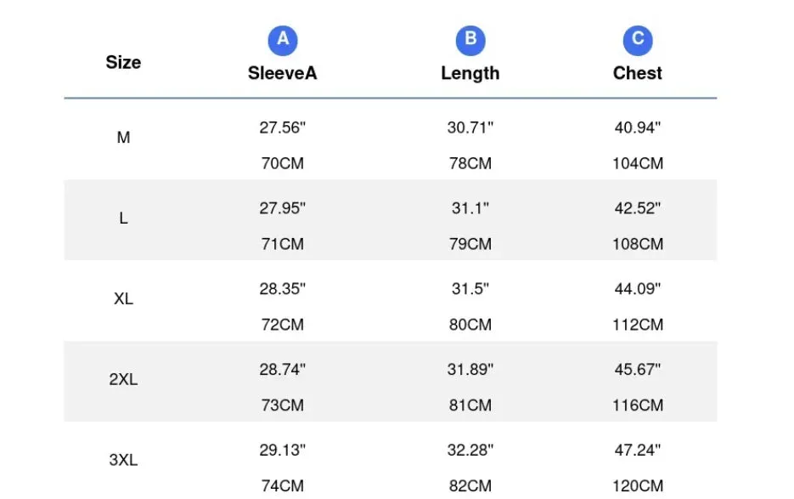Select the Chest column header
794x499 pixels.
tap(638, 73)
